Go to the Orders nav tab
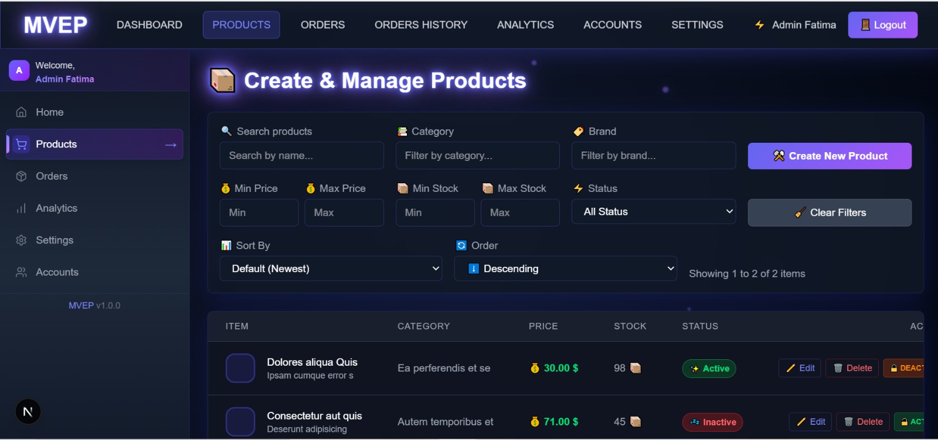This screenshot has height=440, width=938. pyautogui.click(x=322, y=25)
